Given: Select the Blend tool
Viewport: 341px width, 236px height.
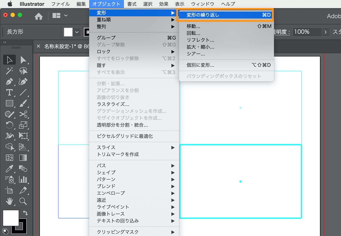Looking at the screenshot, I should (23, 168).
